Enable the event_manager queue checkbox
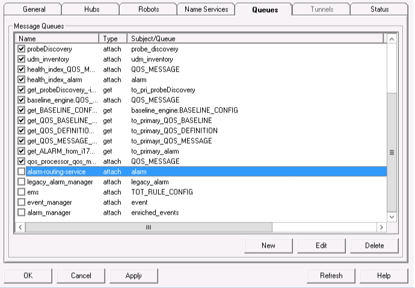The image size is (415, 288). [22, 202]
